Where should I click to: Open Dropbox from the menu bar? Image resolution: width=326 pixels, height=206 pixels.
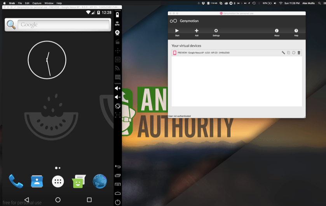tap(203, 3)
